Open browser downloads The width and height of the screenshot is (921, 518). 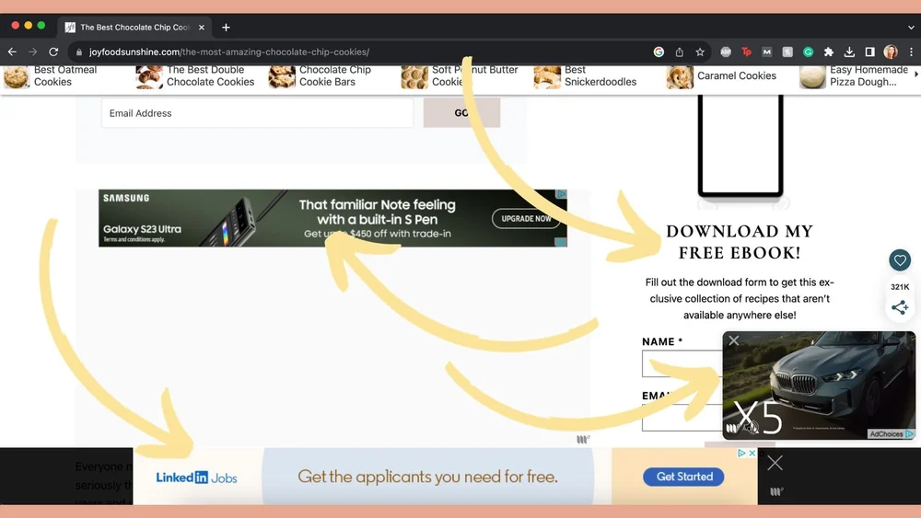[849, 52]
